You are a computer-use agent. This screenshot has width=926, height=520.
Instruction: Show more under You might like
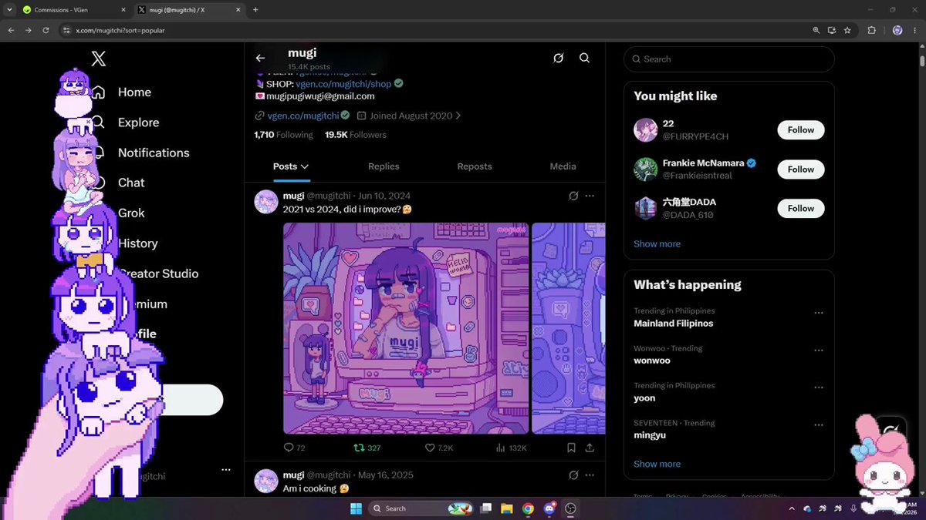(657, 244)
